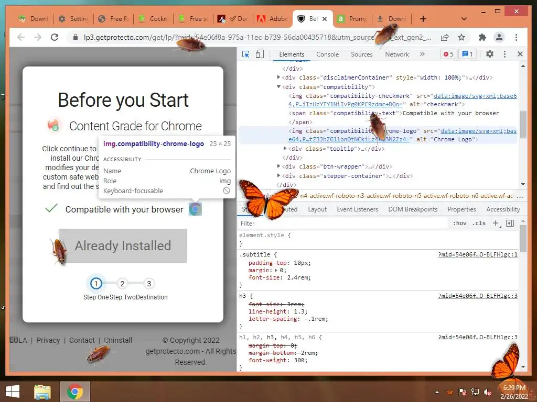Screen dimensions: 537x402
Task: Switch to the Elements tab
Action: [292, 54]
